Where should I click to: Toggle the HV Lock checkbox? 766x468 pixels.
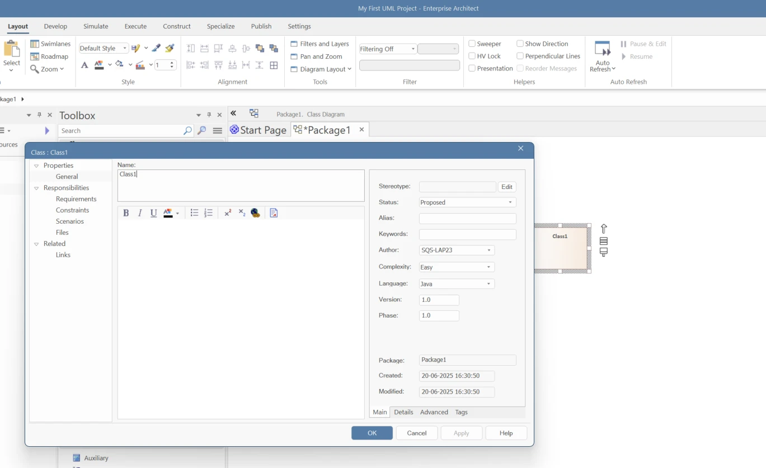pos(472,56)
